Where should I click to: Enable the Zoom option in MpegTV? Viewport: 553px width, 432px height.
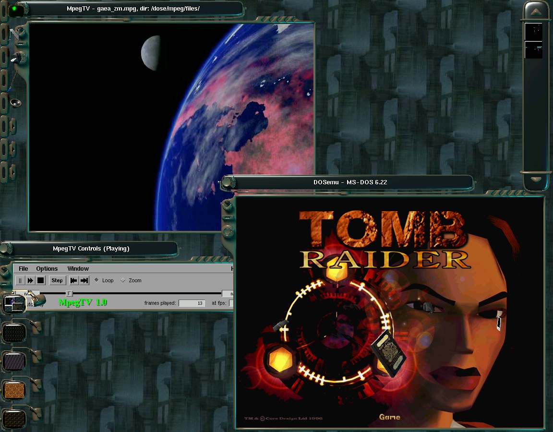coord(131,280)
